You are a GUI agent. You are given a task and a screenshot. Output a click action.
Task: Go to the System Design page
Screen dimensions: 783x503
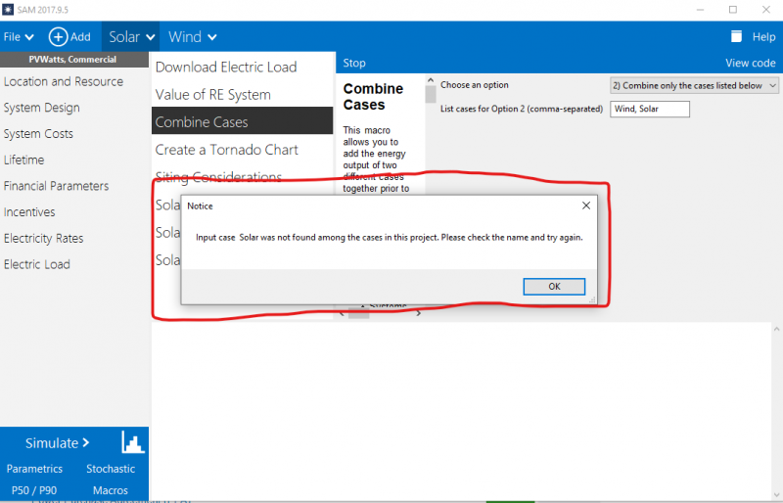coord(42,108)
